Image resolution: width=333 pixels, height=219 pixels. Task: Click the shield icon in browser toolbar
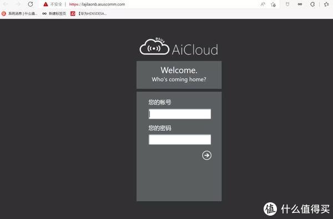[x=287, y=4]
